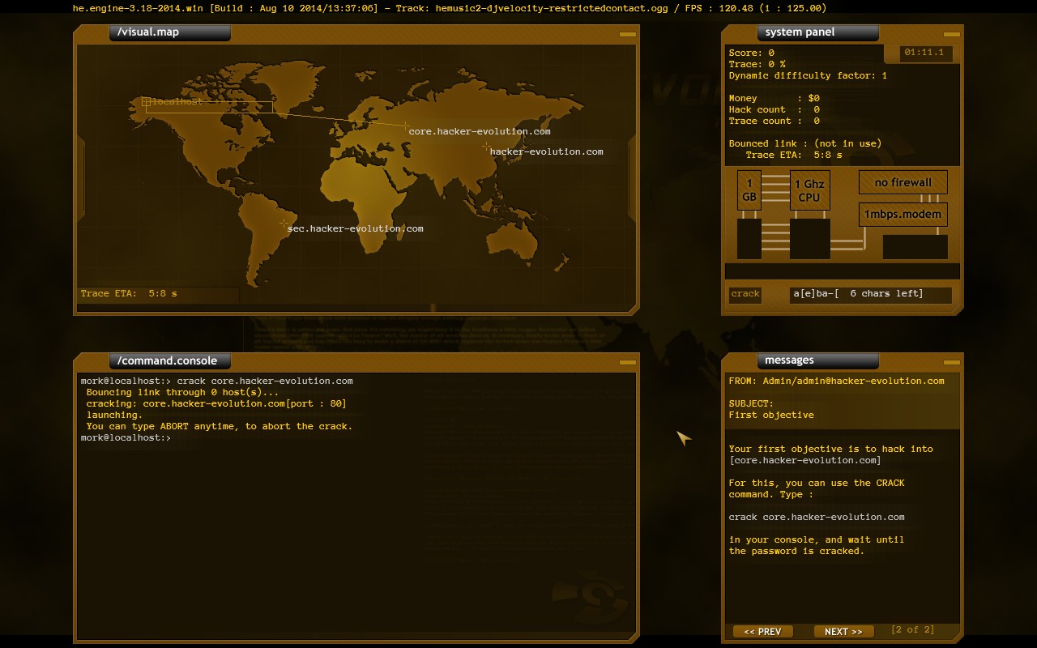Click the 'Hack count : 0' line

coord(775,109)
